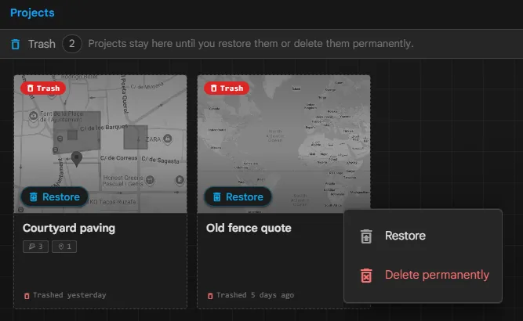Choose Restore in the context menu
The image size is (523, 321).
coord(423,236)
